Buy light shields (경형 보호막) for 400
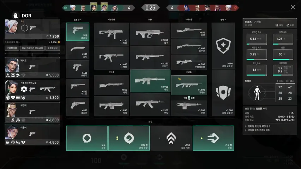 tap(223, 46)
